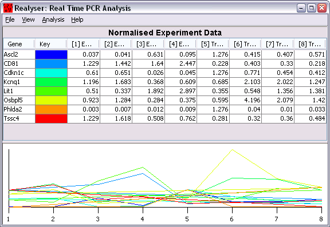Select the cyan Cdkn1c key swatch
The width and height of the screenshot is (330, 227).
(x=51, y=73)
